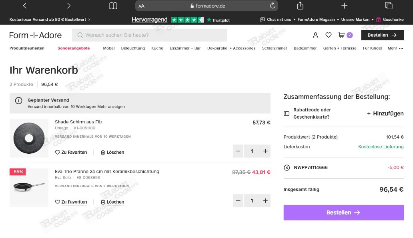Go forward with Safari forward arrow
This screenshot has height=238, width=413.
69,6
